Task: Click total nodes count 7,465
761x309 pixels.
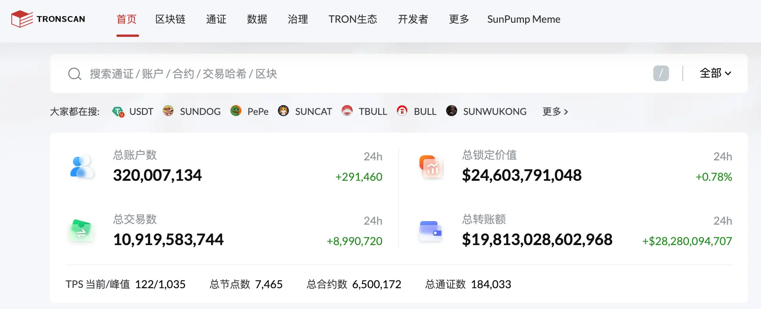Action: click(269, 284)
